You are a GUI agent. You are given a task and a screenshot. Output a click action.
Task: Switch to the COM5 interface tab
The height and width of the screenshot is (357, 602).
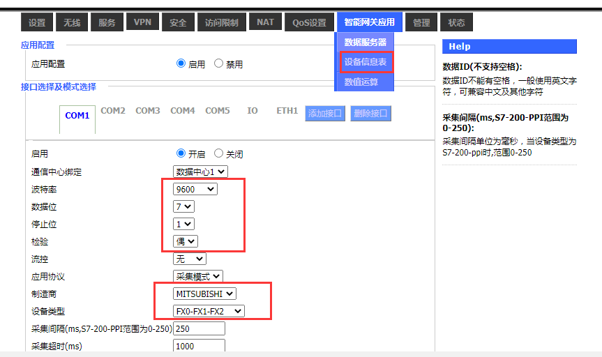pyautogui.click(x=218, y=111)
